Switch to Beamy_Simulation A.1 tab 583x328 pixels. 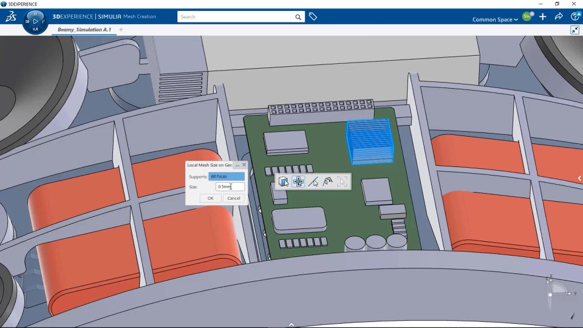pyautogui.click(x=84, y=29)
